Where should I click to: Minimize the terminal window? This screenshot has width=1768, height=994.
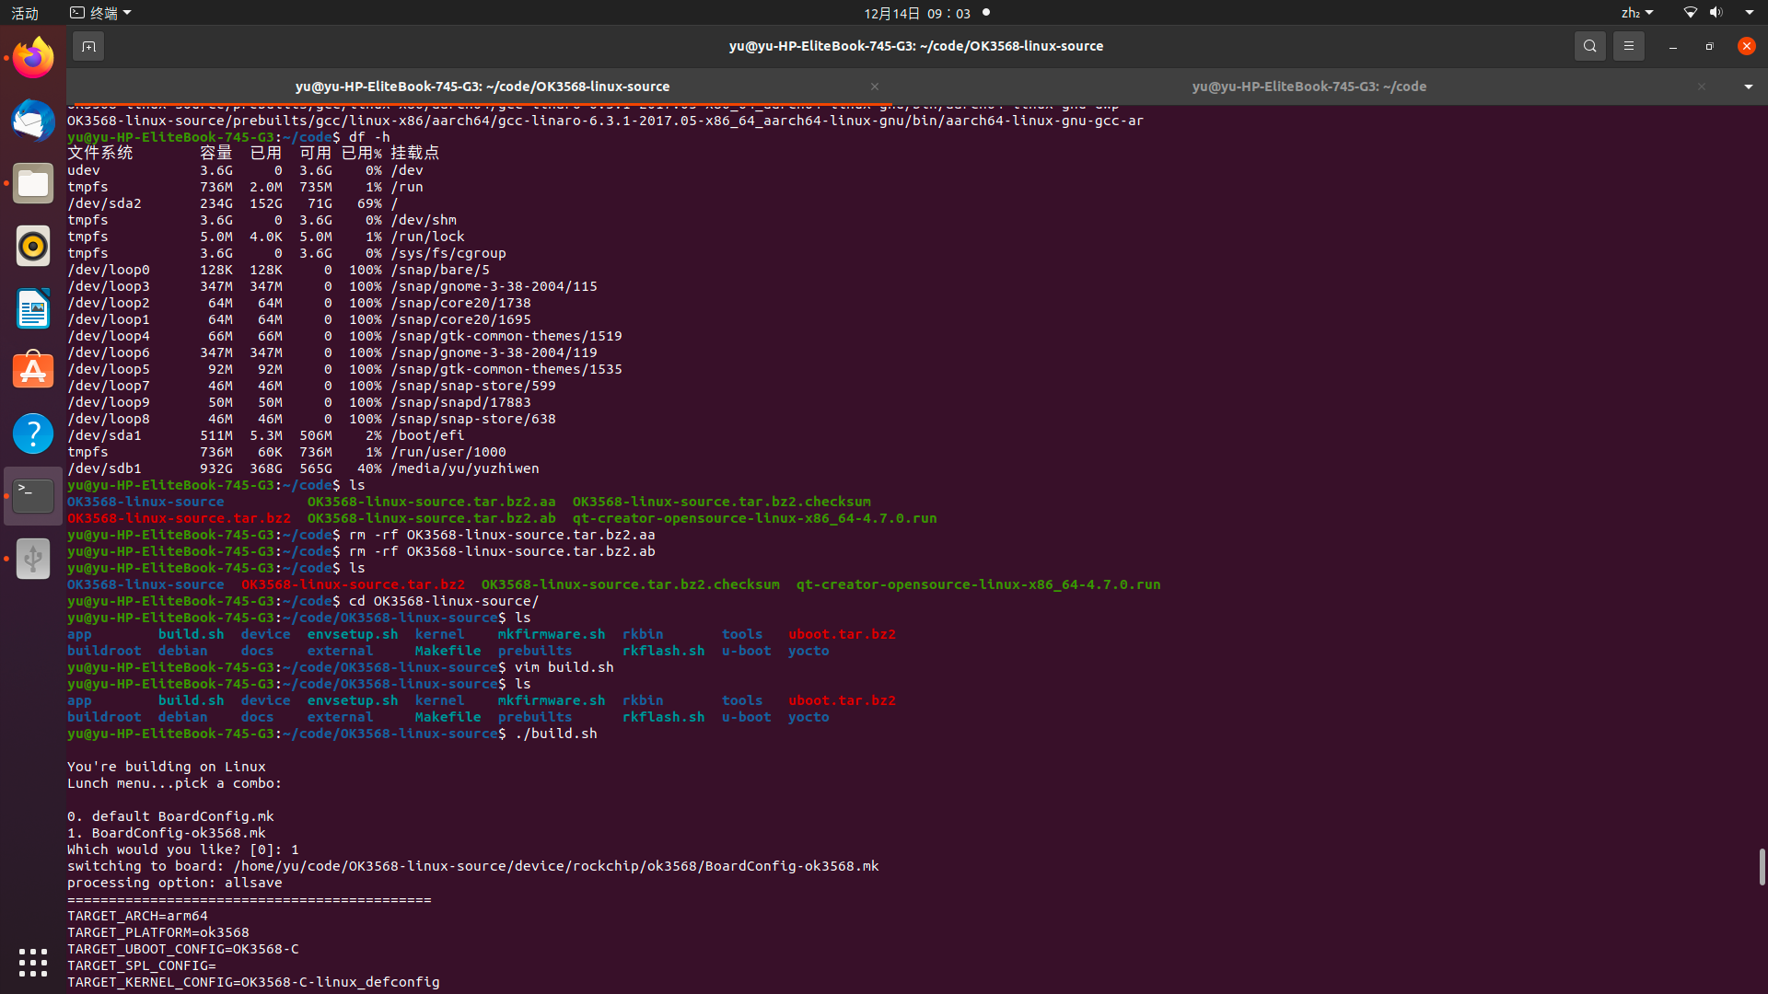[1672, 46]
